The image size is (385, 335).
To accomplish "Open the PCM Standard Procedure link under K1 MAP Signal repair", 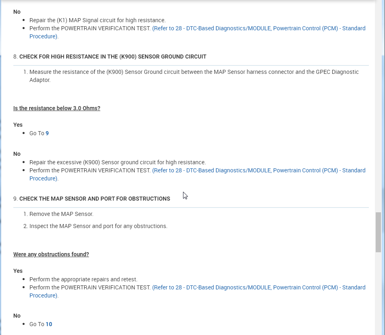I will 258,28.
